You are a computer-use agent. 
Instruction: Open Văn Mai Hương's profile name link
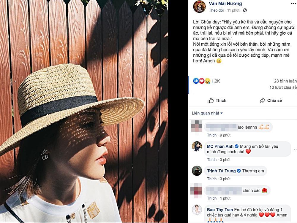pyautogui.click(x=225, y=4)
